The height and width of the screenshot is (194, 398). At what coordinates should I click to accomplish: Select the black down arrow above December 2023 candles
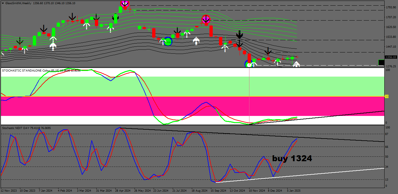click(x=20, y=41)
